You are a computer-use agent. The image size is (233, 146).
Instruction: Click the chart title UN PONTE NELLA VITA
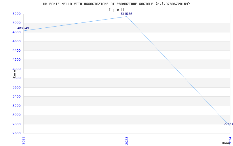click(116, 4)
